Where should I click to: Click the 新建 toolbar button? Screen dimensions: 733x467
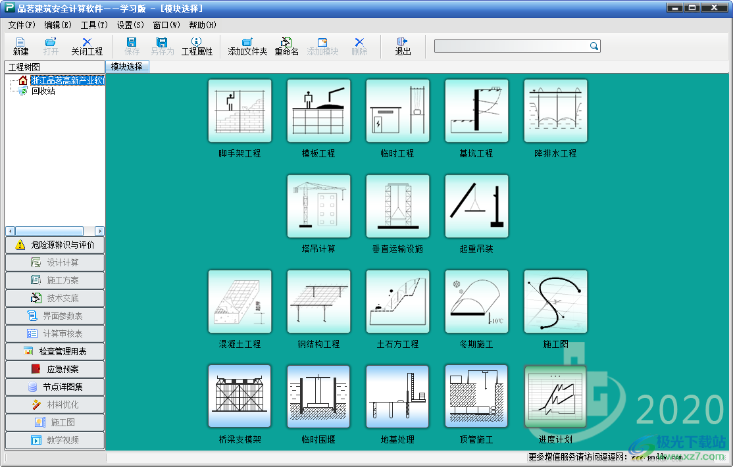(20, 46)
